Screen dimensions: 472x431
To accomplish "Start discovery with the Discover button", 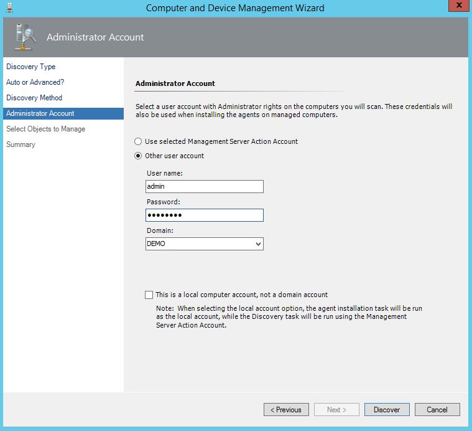I will tap(386, 409).
